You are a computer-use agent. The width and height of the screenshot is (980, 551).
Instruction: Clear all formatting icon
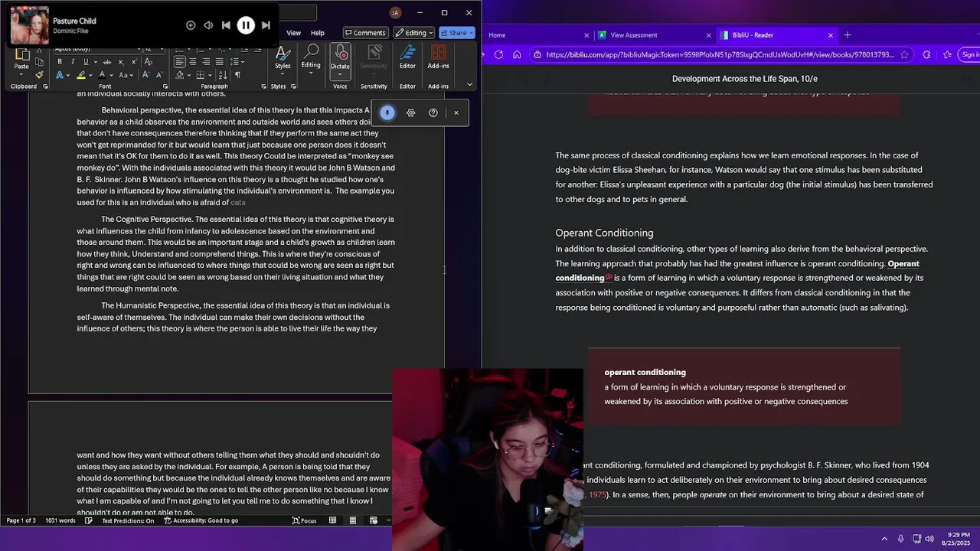tap(148, 61)
